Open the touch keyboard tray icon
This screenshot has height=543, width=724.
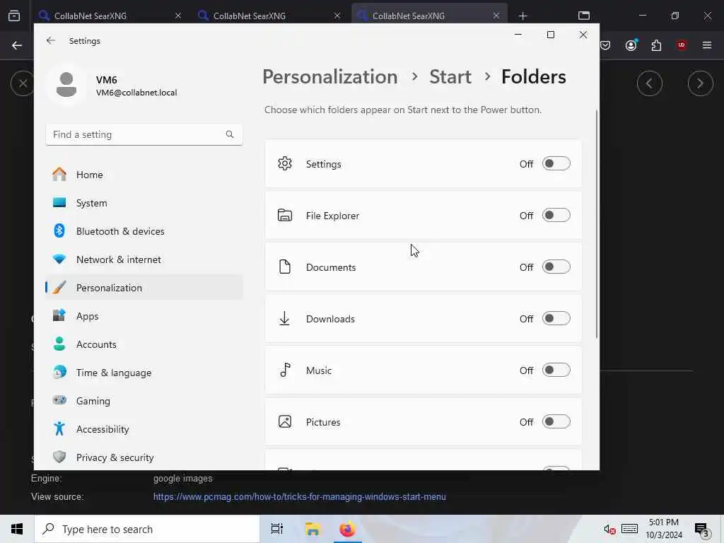tap(629, 529)
